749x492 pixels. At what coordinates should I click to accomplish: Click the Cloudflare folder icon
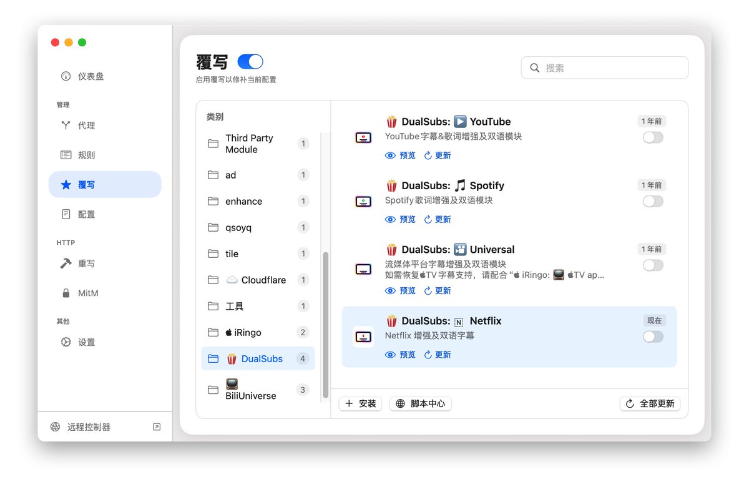(x=213, y=280)
